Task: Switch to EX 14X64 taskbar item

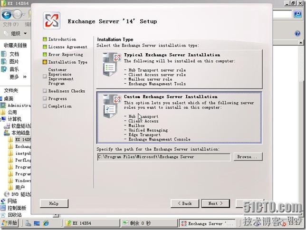Action: [x=92, y=223]
